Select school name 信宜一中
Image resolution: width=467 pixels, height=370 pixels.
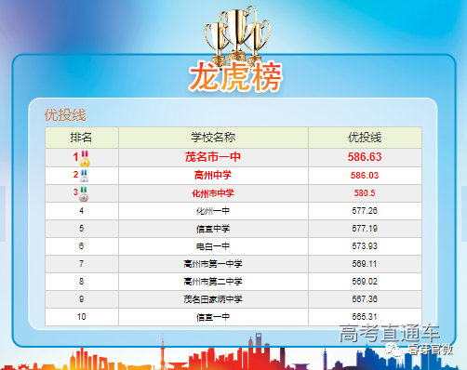213,317
